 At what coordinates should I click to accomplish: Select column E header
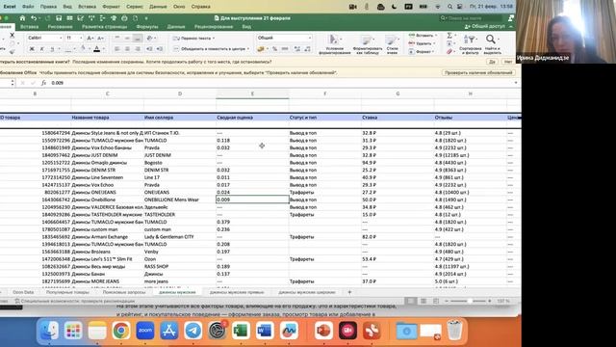tap(252, 93)
